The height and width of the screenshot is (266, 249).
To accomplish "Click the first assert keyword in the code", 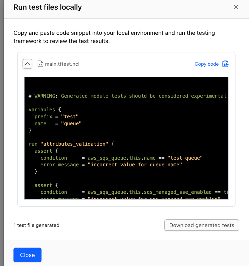I will 43,151.
